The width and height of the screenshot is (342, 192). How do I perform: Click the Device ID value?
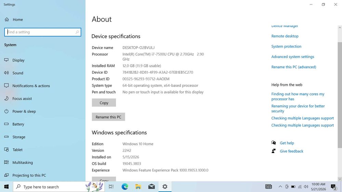coord(158,72)
